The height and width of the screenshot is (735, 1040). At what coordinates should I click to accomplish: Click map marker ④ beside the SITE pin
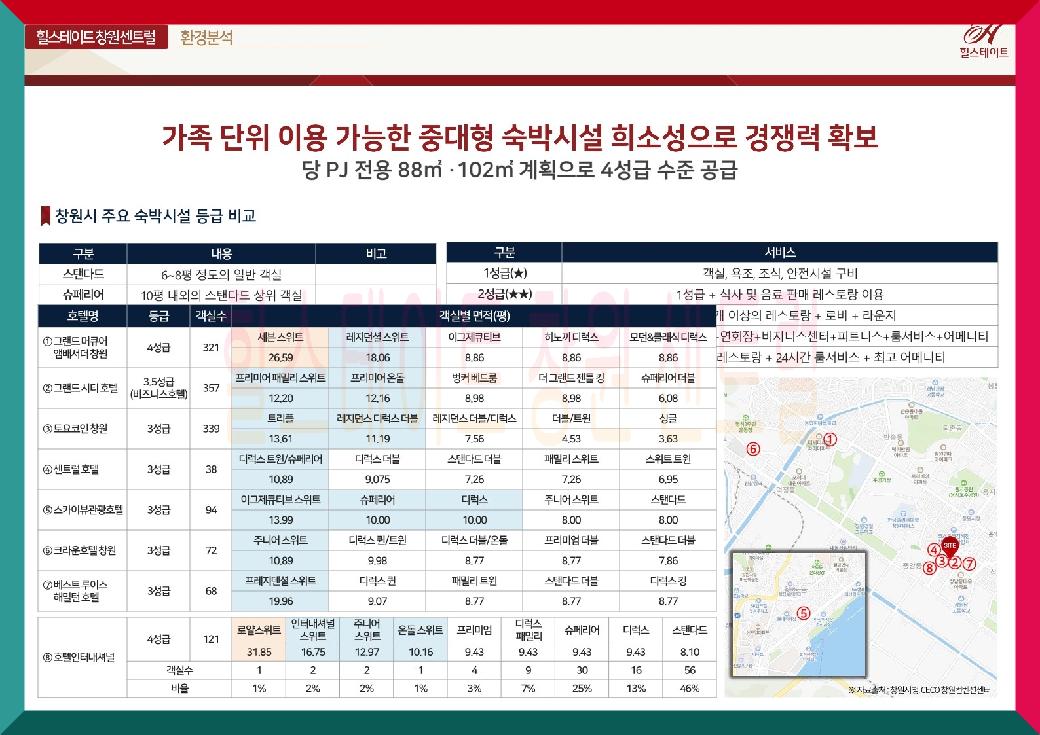pos(934,550)
